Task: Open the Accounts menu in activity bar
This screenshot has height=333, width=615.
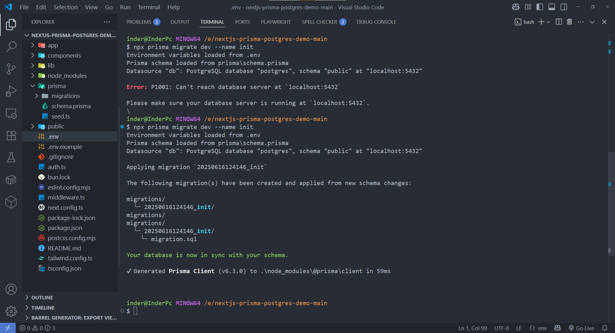Action: [x=11, y=289]
